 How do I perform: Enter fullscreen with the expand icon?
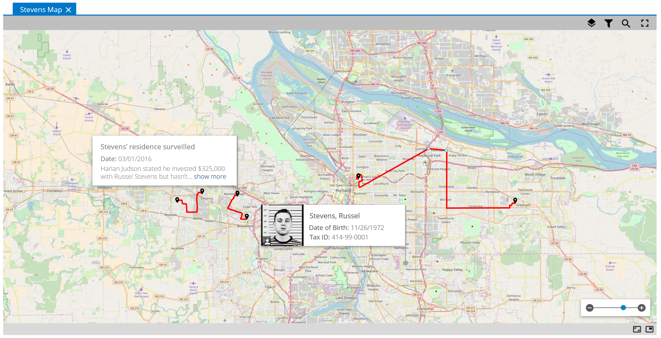pos(645,23)
